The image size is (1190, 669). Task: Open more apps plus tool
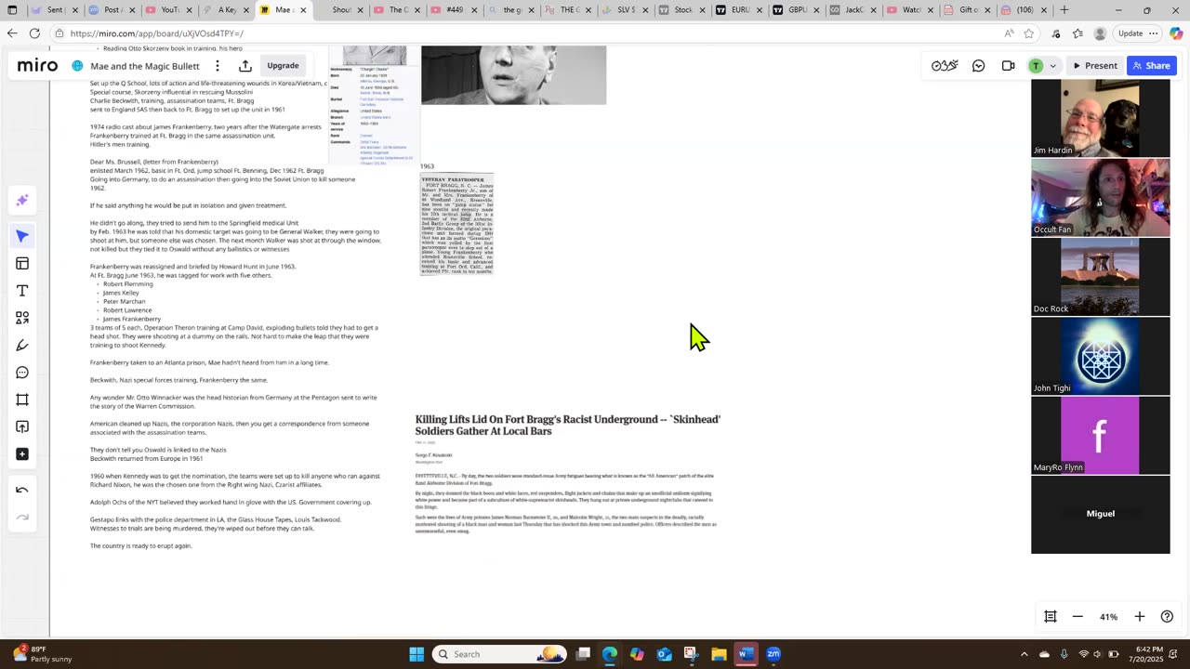click(22, 454)
